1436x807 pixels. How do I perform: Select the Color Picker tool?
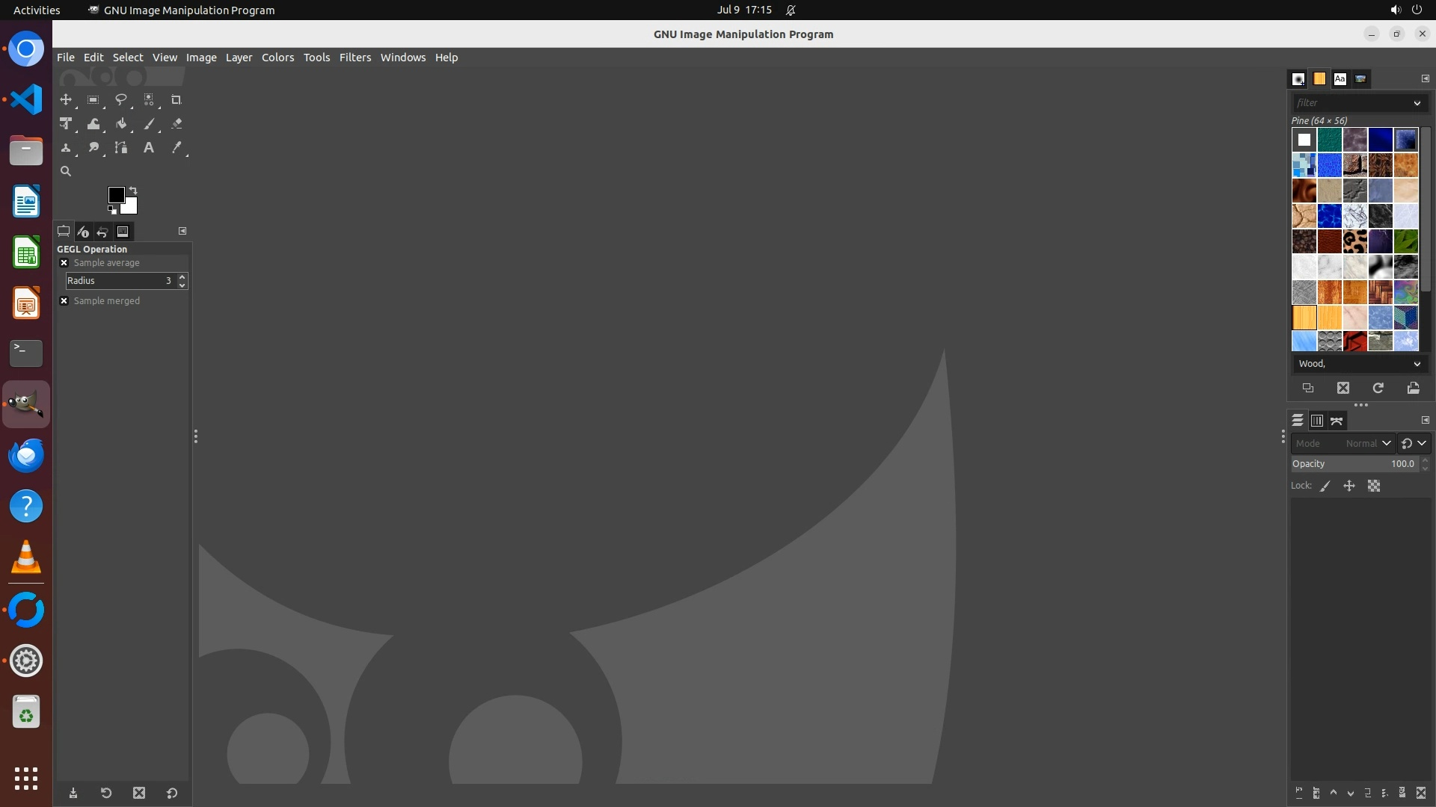point(177,148)
